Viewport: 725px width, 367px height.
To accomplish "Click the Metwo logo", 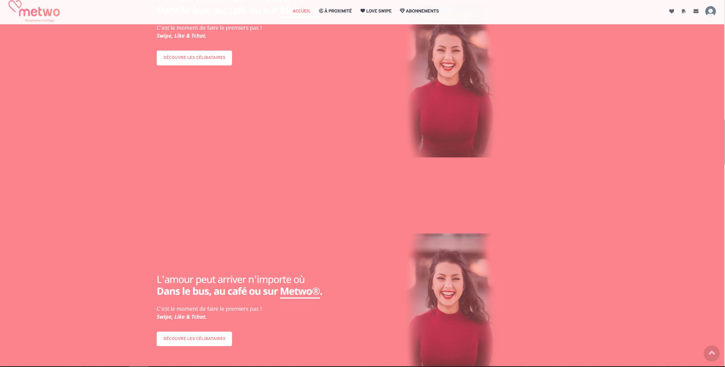I will point(34,11).
